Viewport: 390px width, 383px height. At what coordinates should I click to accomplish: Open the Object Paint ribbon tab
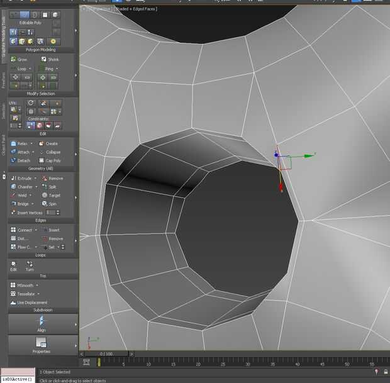click(x=3, y=145)
